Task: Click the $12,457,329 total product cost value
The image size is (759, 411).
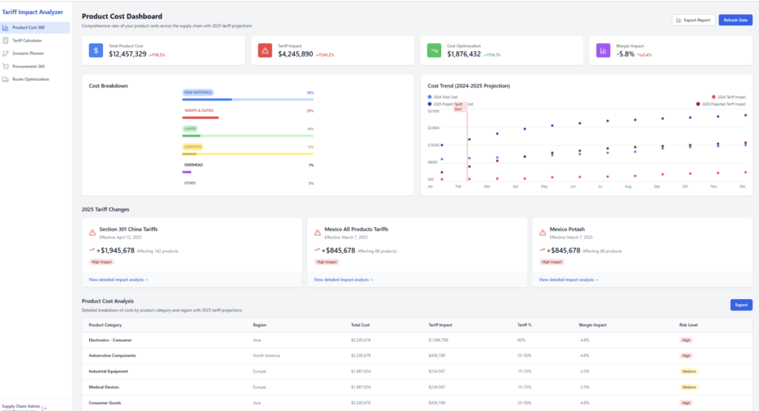Action: [x=127, y=54]
